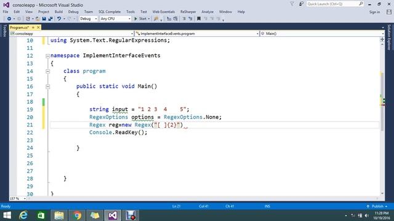The image size is (394, 221).
Task: Open Windows Store from the taskbar
Action: 41,215
